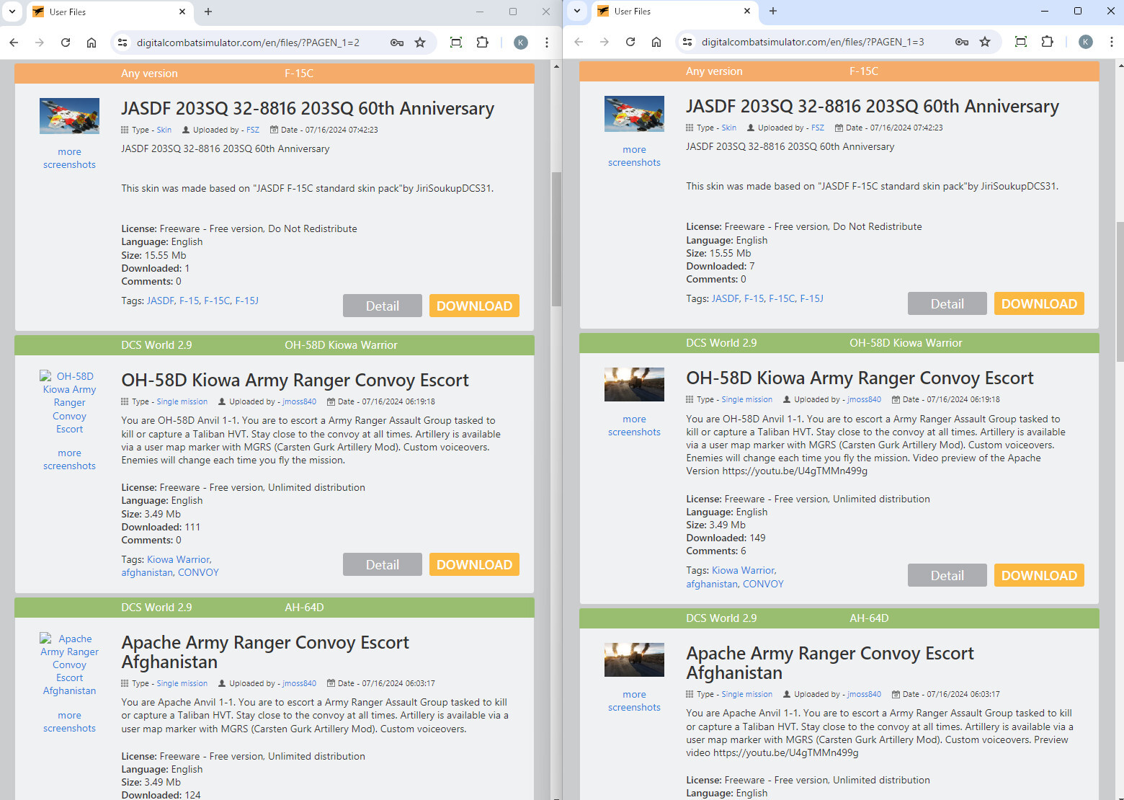Screen dimensions: 1124x800
Task: Expand the tab search dropdown in left window
Action: click(12, 12)
